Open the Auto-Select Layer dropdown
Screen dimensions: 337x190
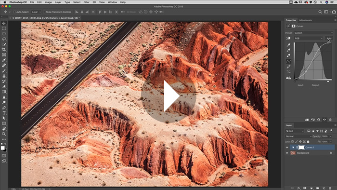(x=36, y=12)
